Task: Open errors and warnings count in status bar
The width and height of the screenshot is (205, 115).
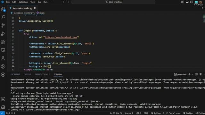Action: click(x=11, y=113)
